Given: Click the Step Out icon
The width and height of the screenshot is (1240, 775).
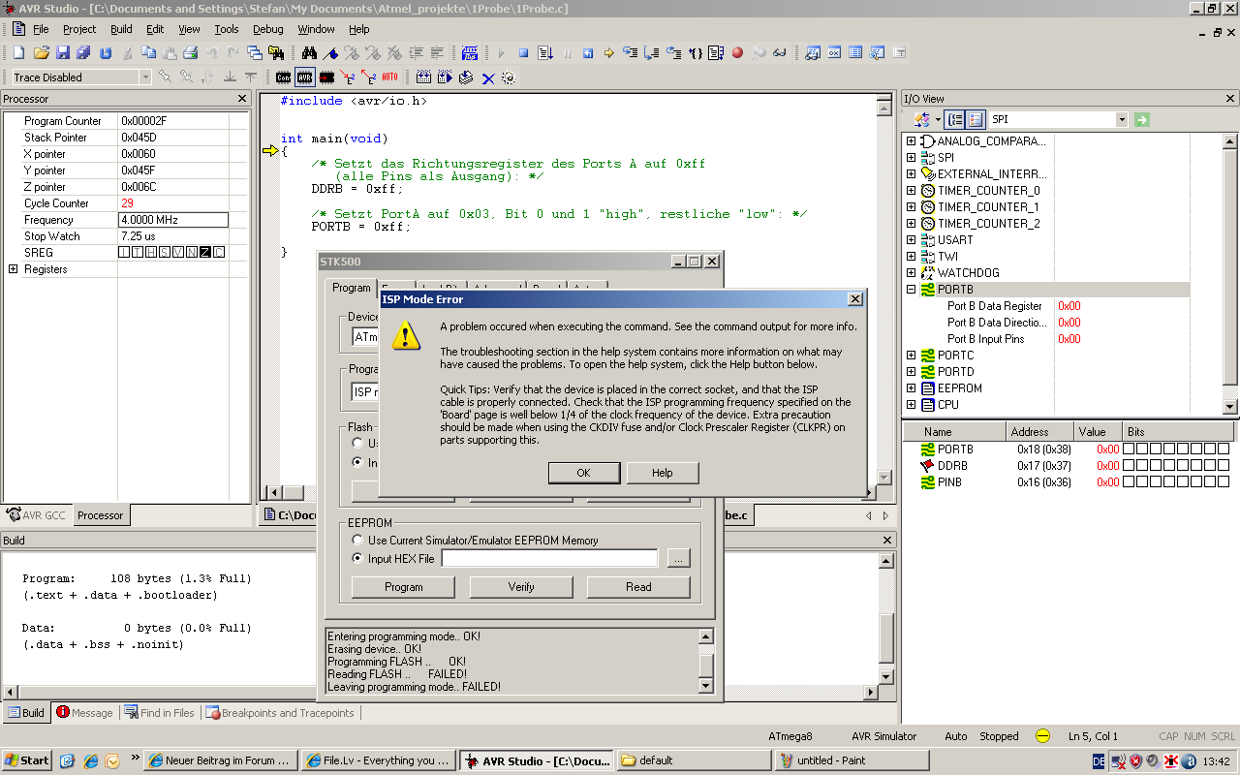Looking at the screenshot, I should 673,53.
